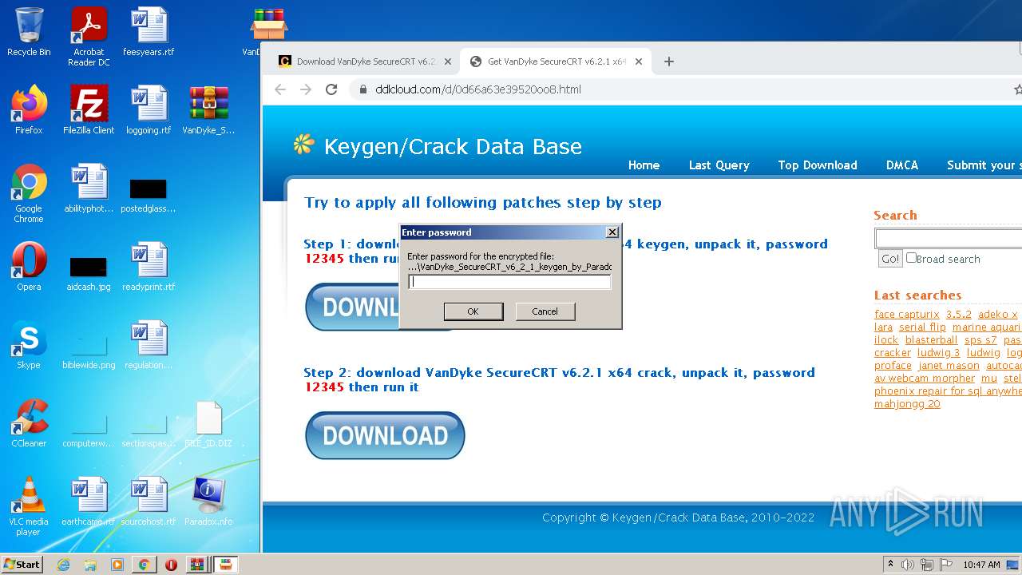Open WinRAR taskbar button
This screenshot has width=1022, height=575.
tap(196, 565)
